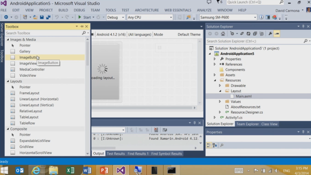Start debugging with the green Start button
Screen dimensions: 311x175
click(85, 17)
